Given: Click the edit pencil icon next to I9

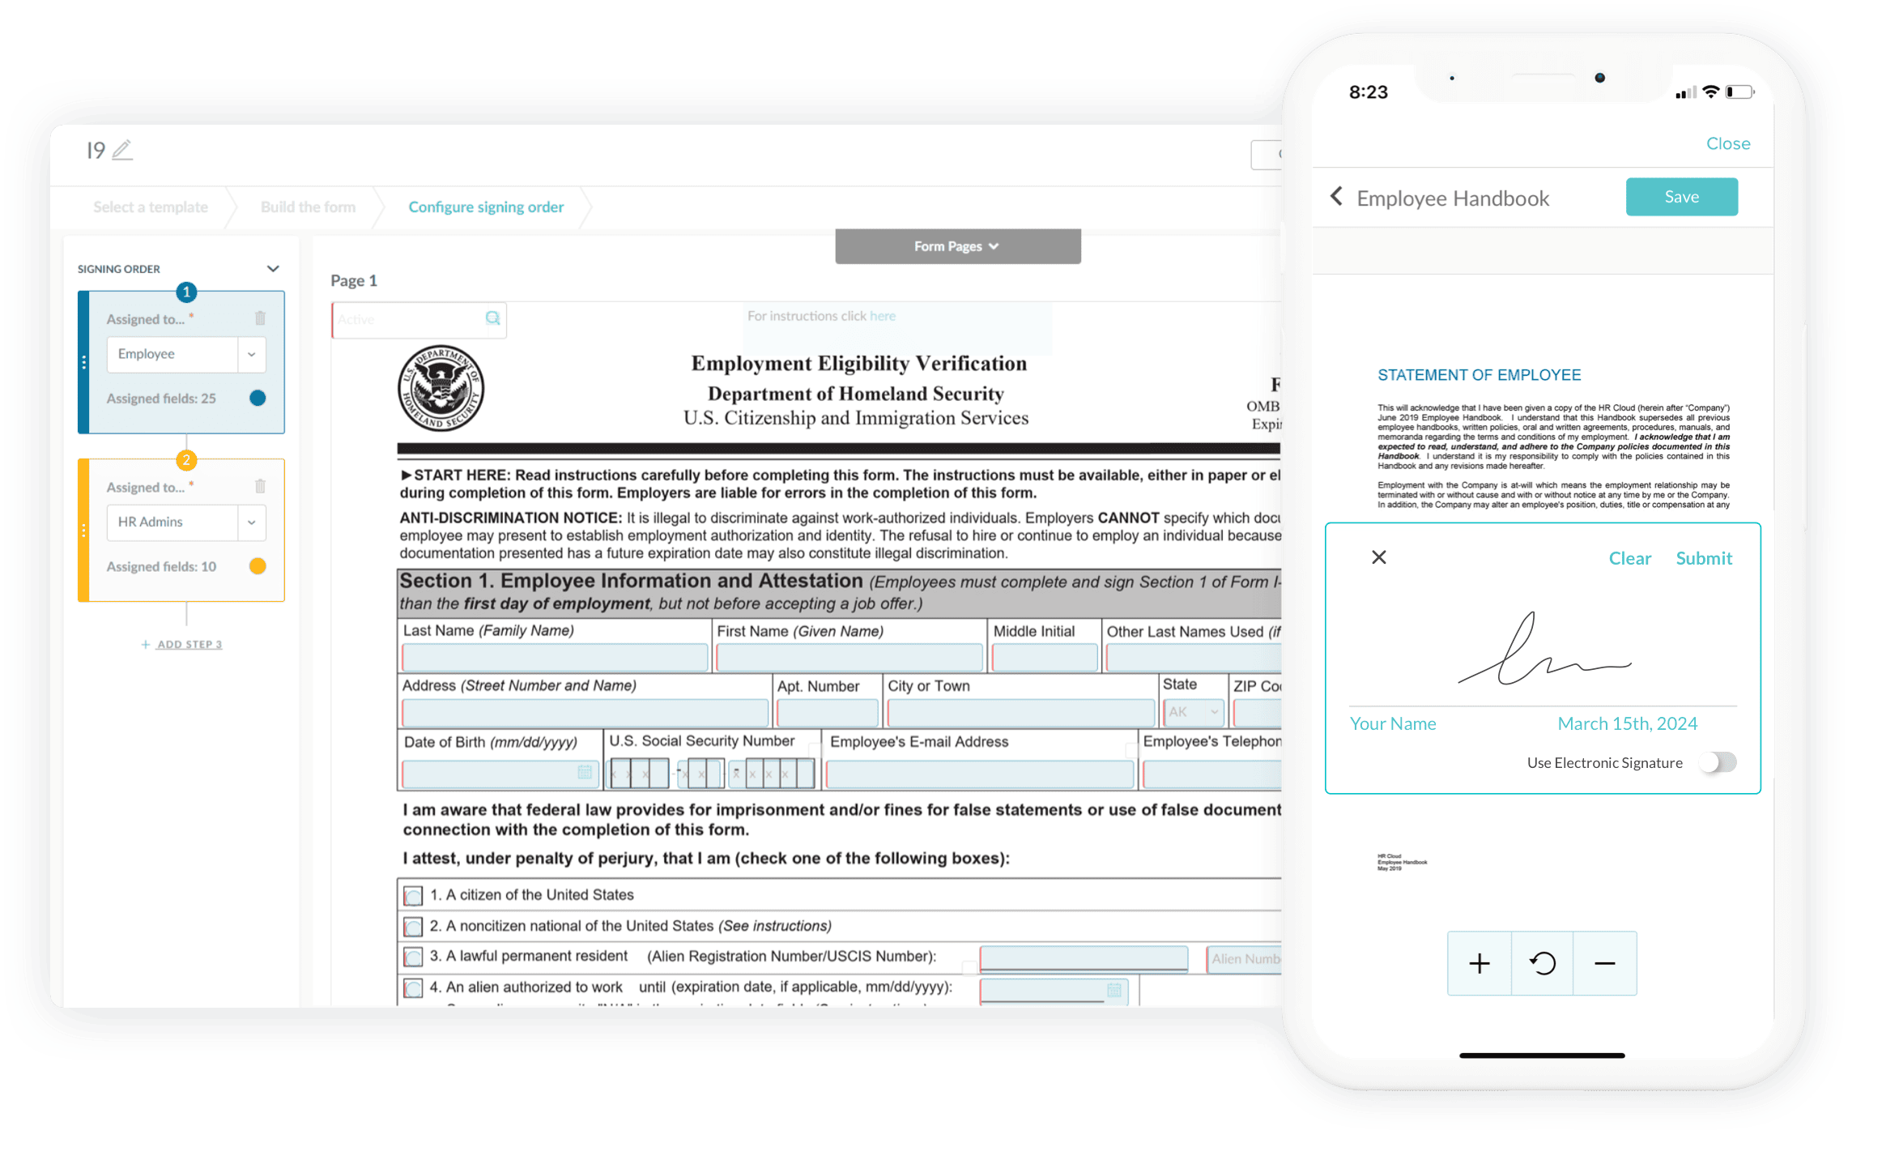Looking at the screenshot, I should (121, 151).
